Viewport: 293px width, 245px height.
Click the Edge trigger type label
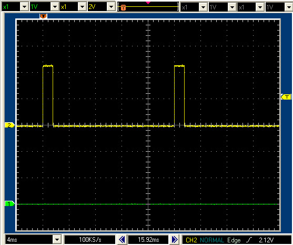(x=234, y=240)
